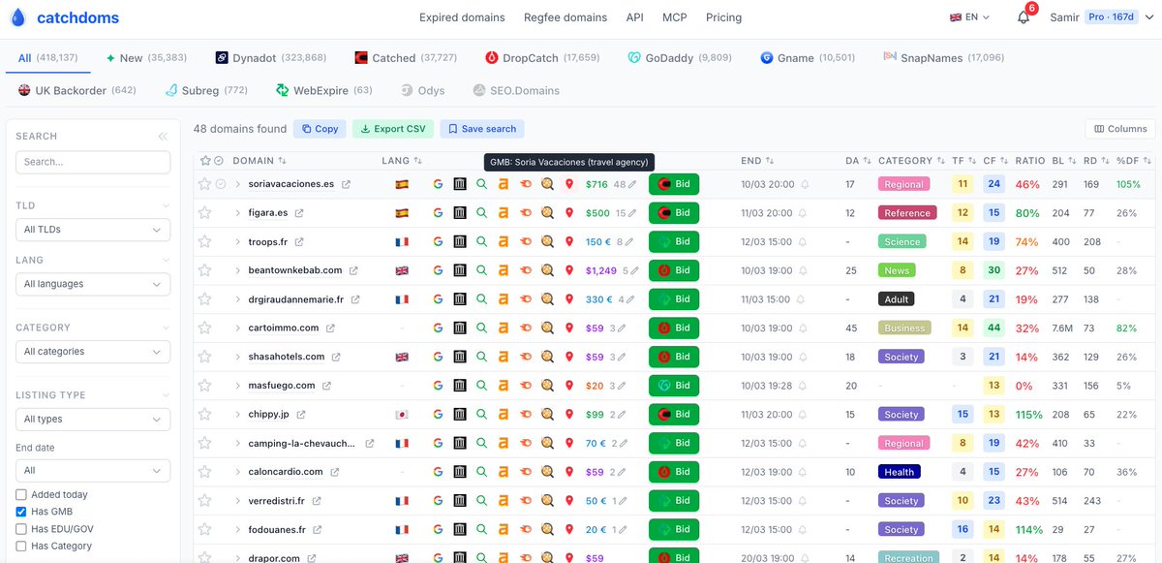Image resolution: width=1162 pixels, height=563 pixels.
Task: Click Regional category tag on soriavacaciones.es
Action: [x=903, y=184]
